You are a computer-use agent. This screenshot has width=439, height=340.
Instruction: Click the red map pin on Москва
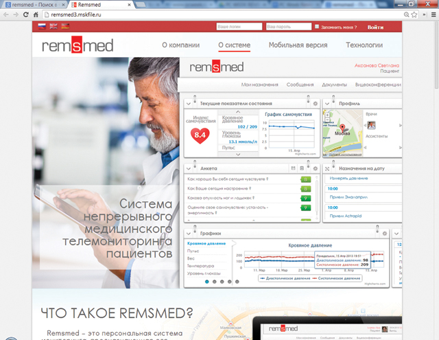click(342, 128)
